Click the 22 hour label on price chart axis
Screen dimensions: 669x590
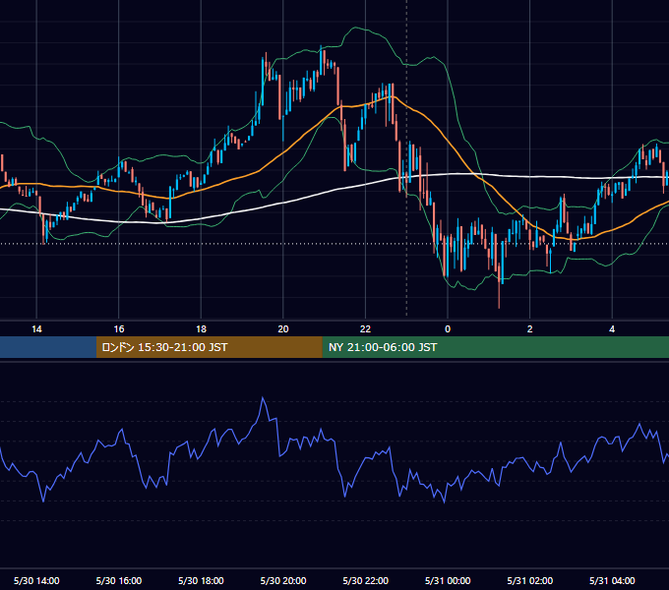(x=365, y=329)
